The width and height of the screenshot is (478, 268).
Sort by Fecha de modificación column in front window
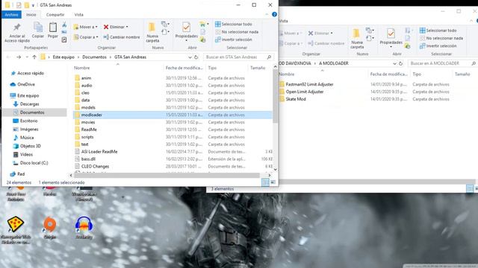184,68
